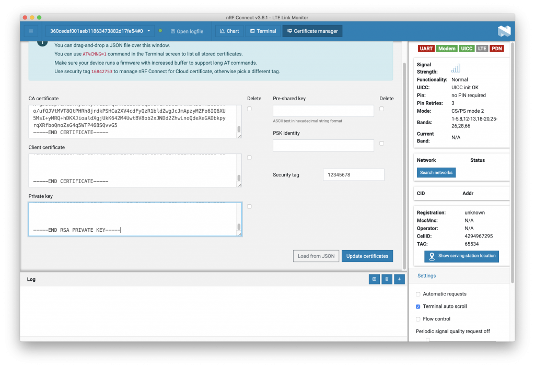
Task: Click the Update certificates button
Action: click(x=367, y=256)
